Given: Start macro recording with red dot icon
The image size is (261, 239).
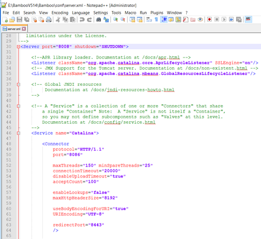Looking at the screenshot, I should coord(209,20).
